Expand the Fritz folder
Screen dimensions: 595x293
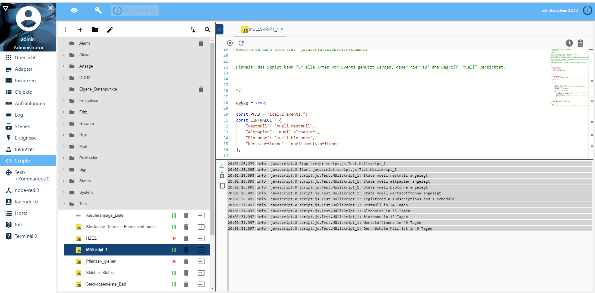coord(64,112)
